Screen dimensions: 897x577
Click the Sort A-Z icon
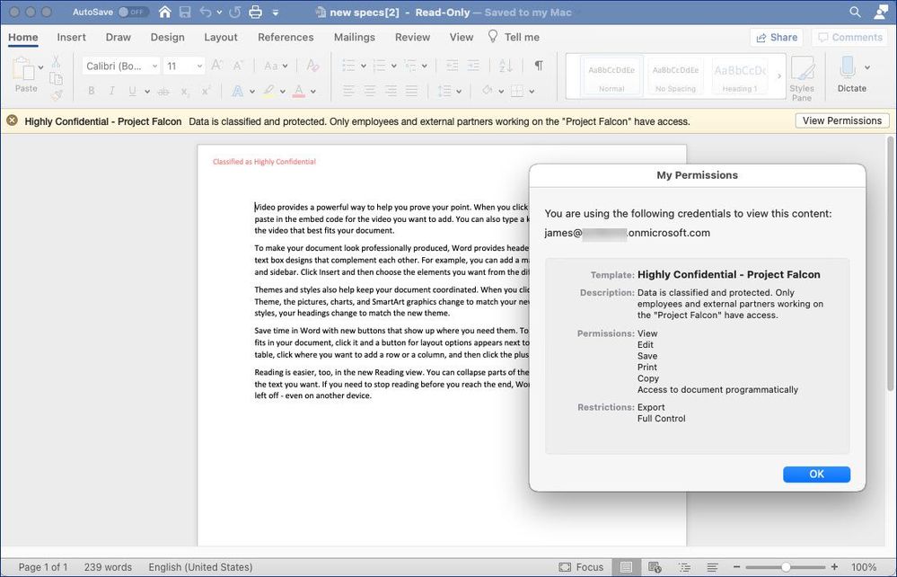click(506, 66)
